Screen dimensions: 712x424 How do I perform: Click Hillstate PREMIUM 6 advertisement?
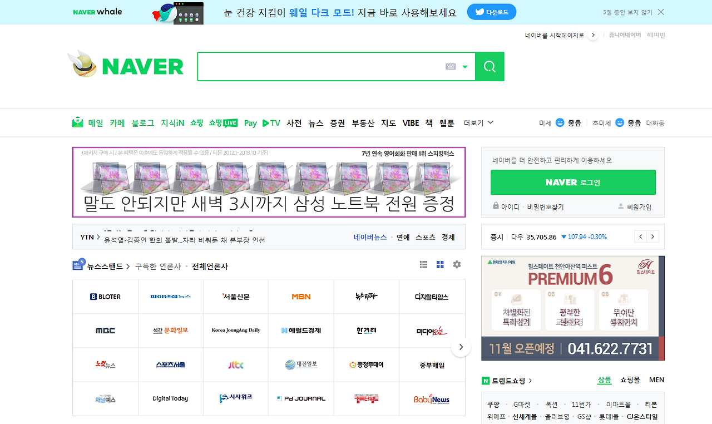point(573,308)
